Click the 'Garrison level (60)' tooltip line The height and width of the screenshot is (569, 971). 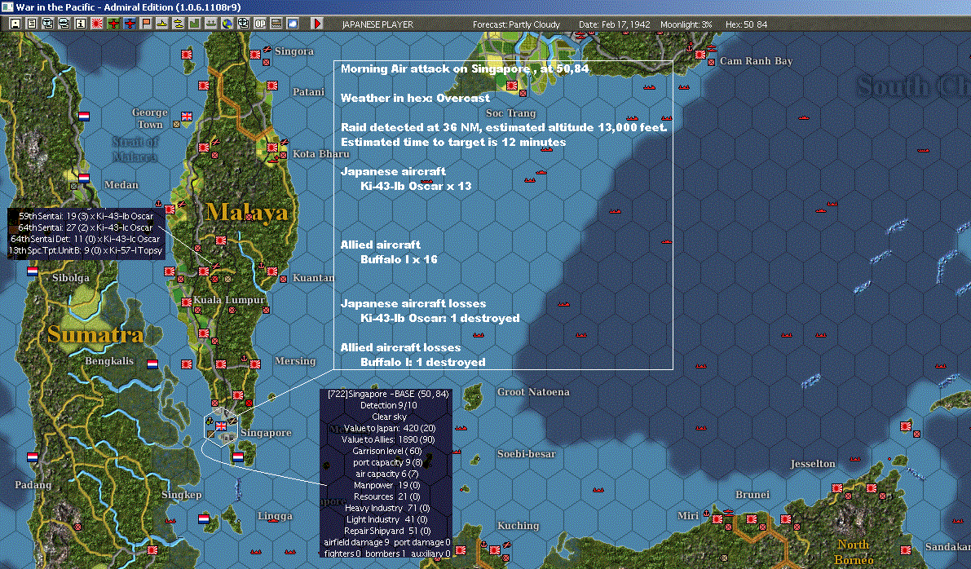click(x=387, y=451)
